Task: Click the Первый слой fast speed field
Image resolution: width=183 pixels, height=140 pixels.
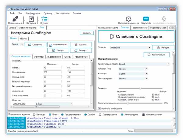Action: pyautogui.click(x=76, y=77)
